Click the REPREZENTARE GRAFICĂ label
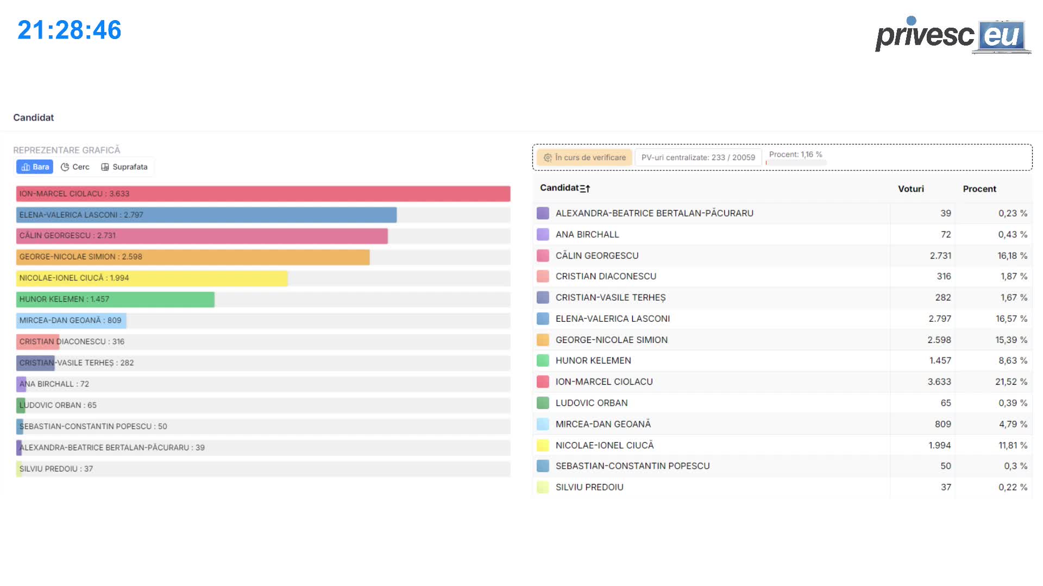The image size is (1043, 586). point(67,150)
